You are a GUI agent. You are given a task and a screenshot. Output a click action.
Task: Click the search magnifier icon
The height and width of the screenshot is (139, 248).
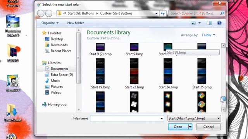tap(222, 14)
